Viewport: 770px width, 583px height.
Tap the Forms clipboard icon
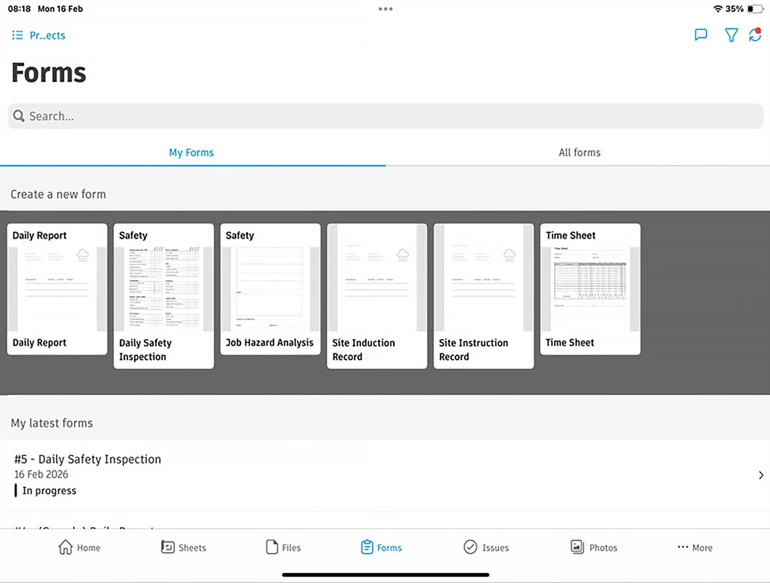(x=367, y=547)
